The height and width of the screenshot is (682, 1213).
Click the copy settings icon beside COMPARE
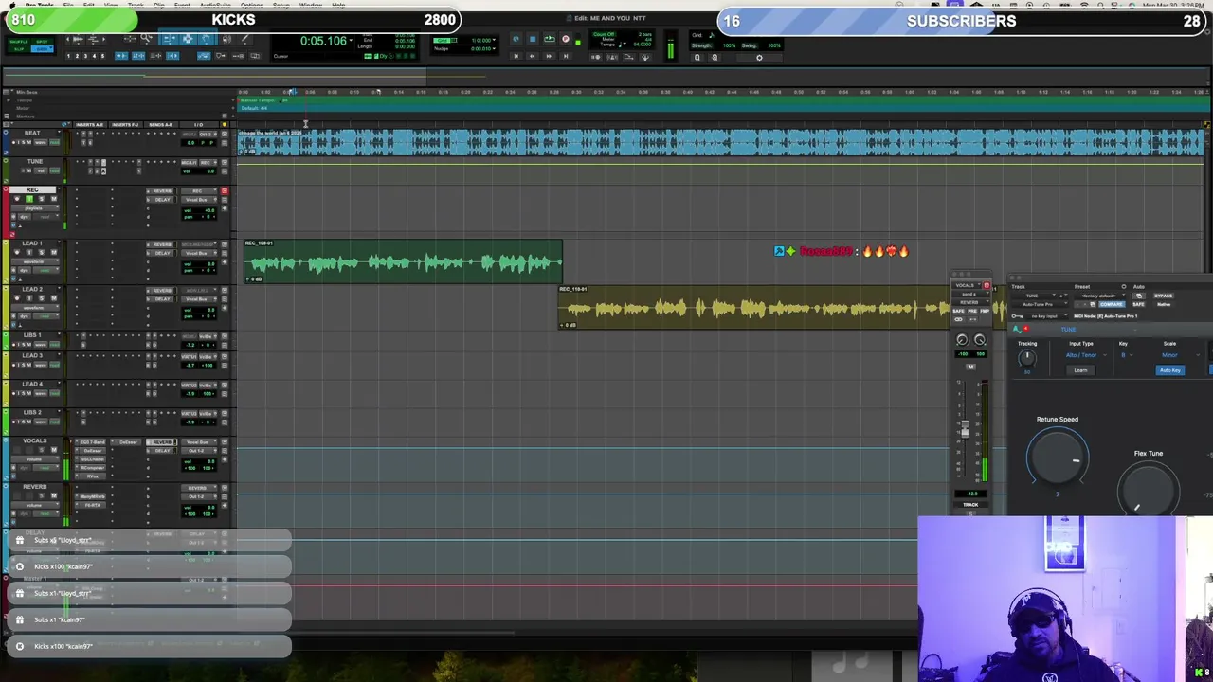click(1093, 304)
